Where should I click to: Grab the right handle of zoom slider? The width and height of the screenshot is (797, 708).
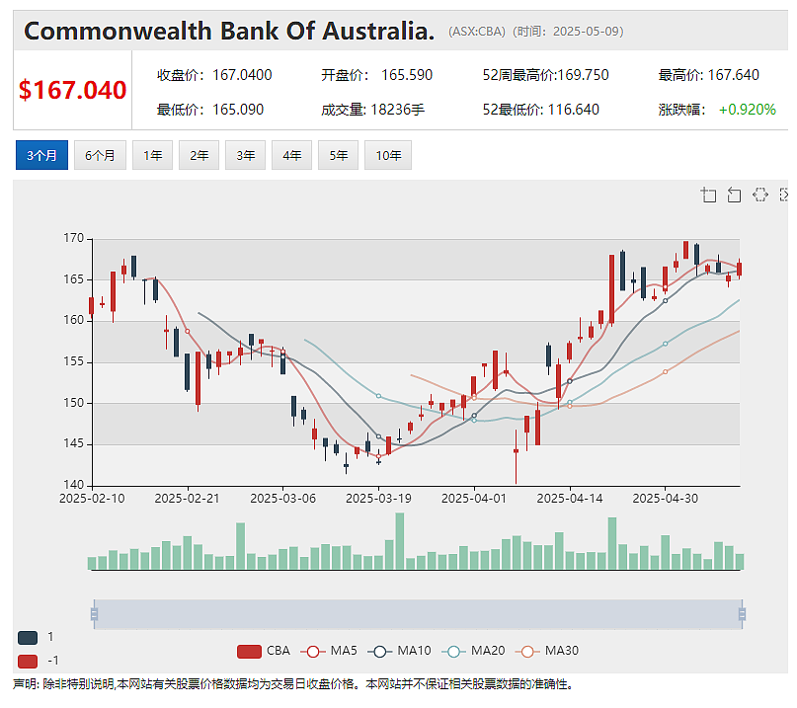tap(742, 614)
